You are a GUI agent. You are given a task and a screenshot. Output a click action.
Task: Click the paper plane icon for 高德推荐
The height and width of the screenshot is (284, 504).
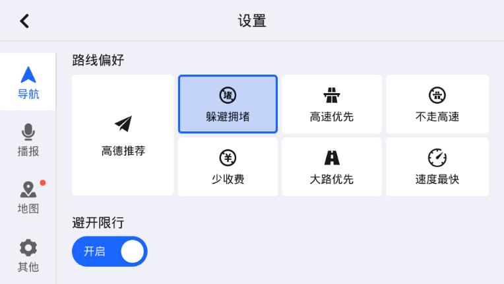coord(123,124)
